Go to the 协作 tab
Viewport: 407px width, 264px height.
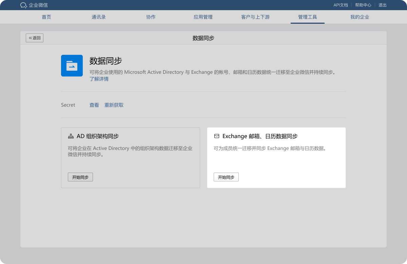[151, 17]
